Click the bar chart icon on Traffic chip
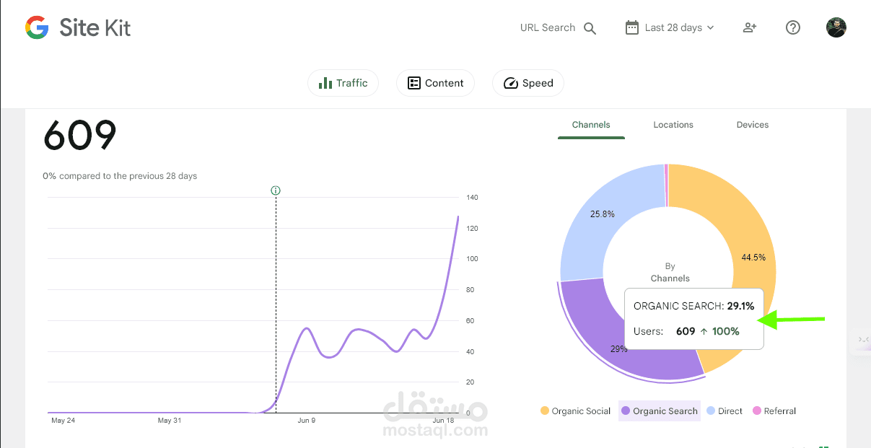Viewport: 871px width, 448px height. [x=325, y=83]
